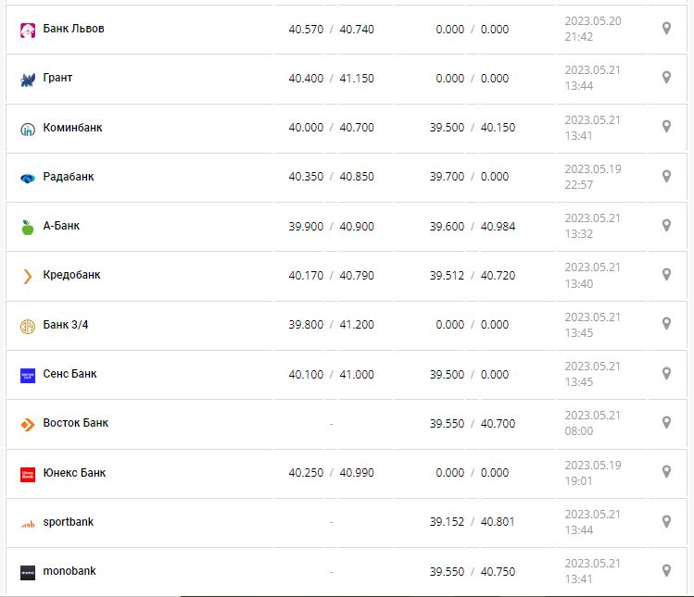Viewport: 694px width, 597px height.
Task: Click the sportbank name link
Action: click(x=68, y=522)
